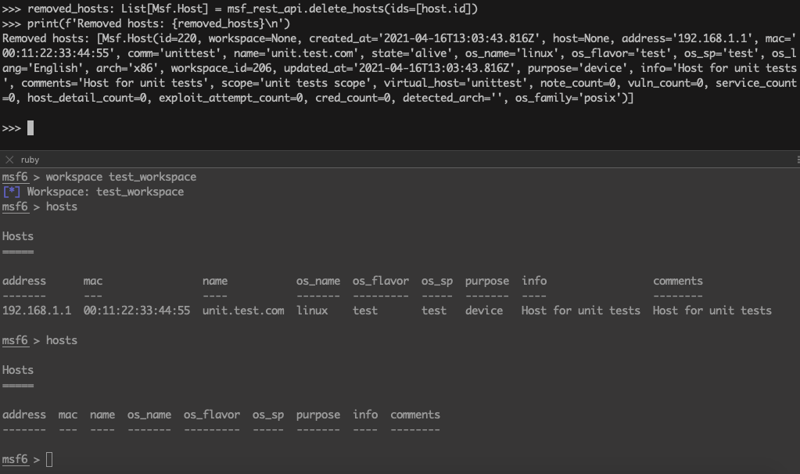The image size is (800, 474).
Task: Click the 'Removed hosts:' output label
Action: tap(46, 38)
